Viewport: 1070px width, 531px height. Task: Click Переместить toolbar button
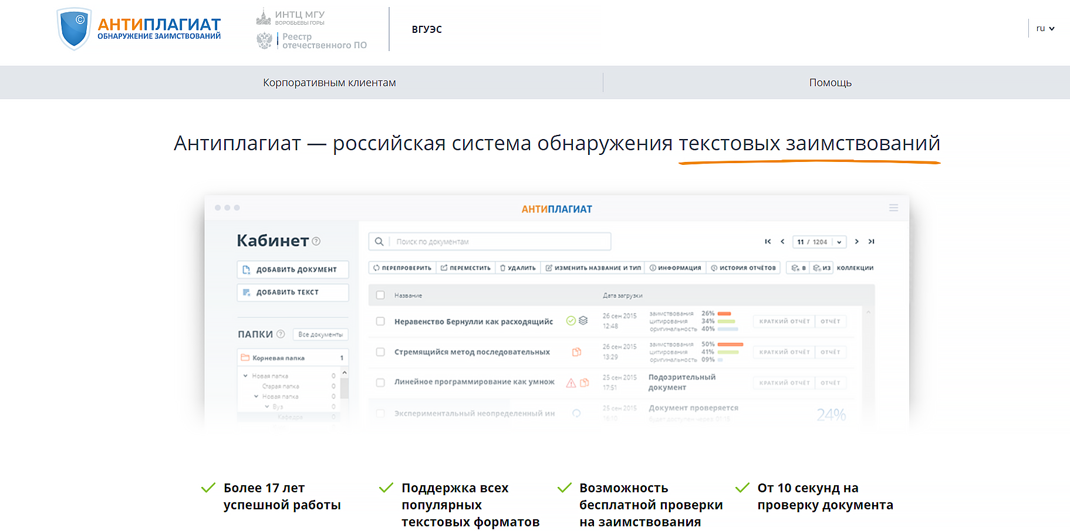click(465, 268)
